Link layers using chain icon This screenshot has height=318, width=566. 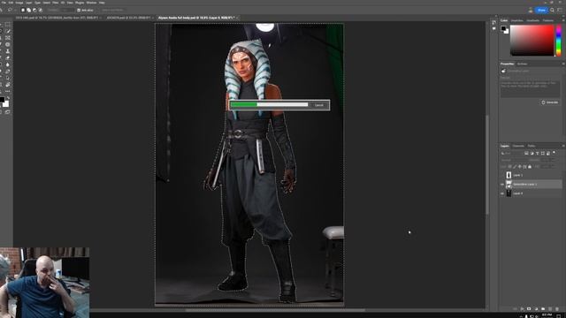516,309
